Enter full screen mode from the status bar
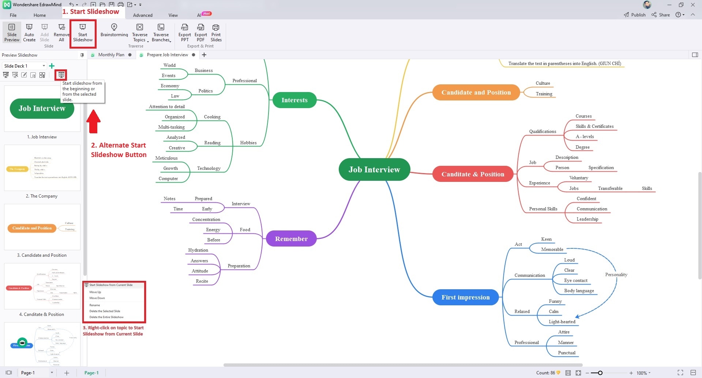The height and width of the screenshot is (378, 702). coord(680,373)
